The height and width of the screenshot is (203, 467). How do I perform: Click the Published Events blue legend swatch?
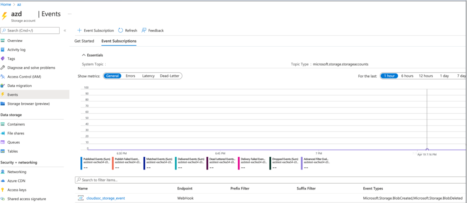(x=81, y=163)
